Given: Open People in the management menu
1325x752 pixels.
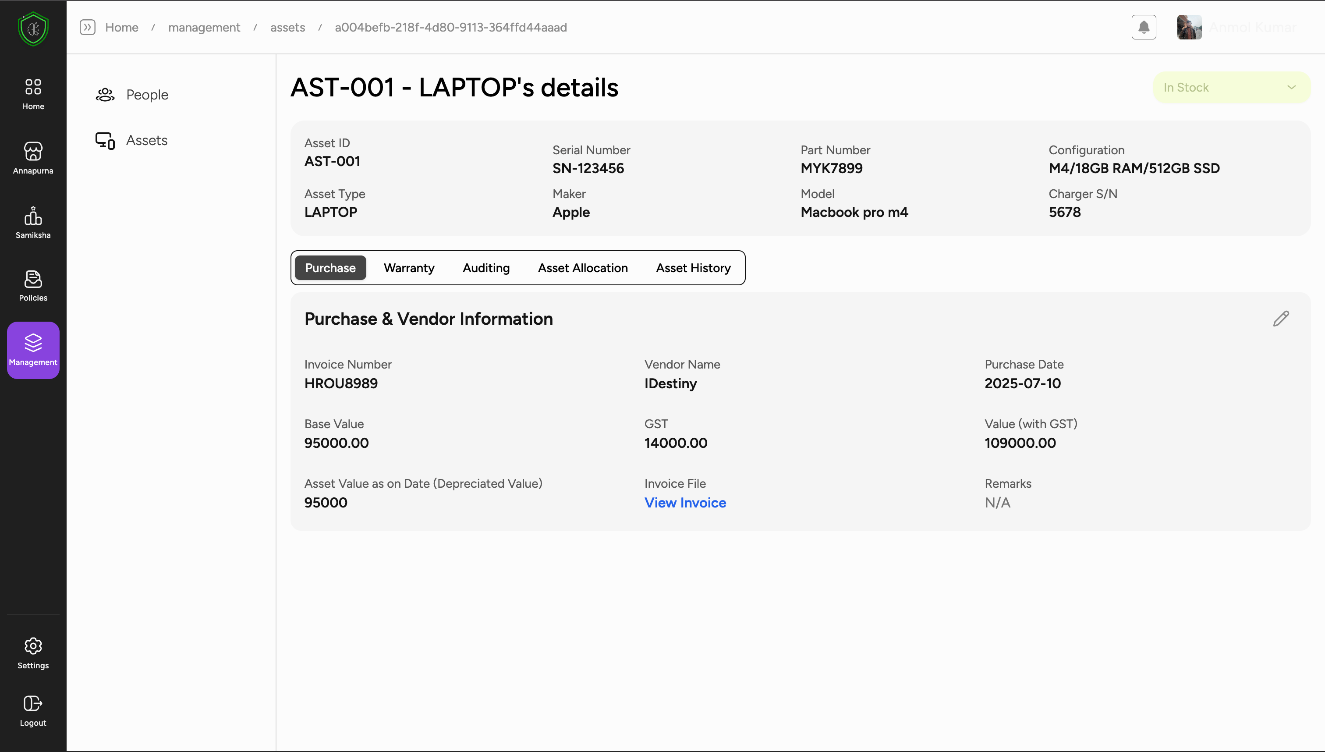Looking at the screenshot, I should click(147, 95).
